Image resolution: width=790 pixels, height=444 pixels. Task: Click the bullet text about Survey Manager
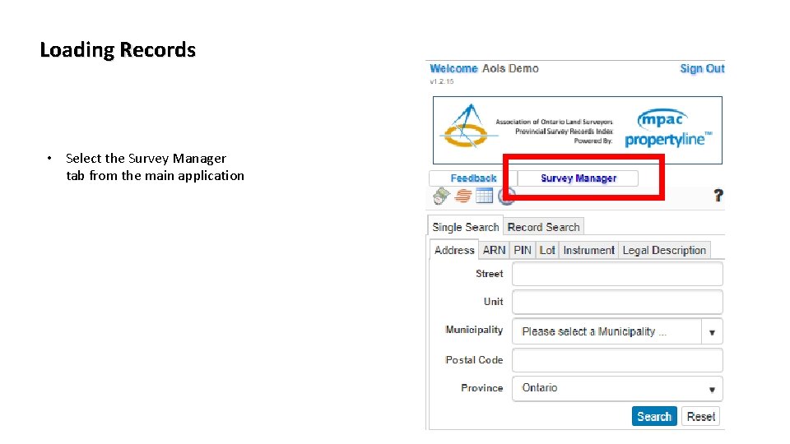coord(155,167)
